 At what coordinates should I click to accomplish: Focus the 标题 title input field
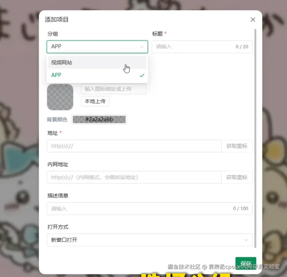pyautogui.click(x=202, y=47)
